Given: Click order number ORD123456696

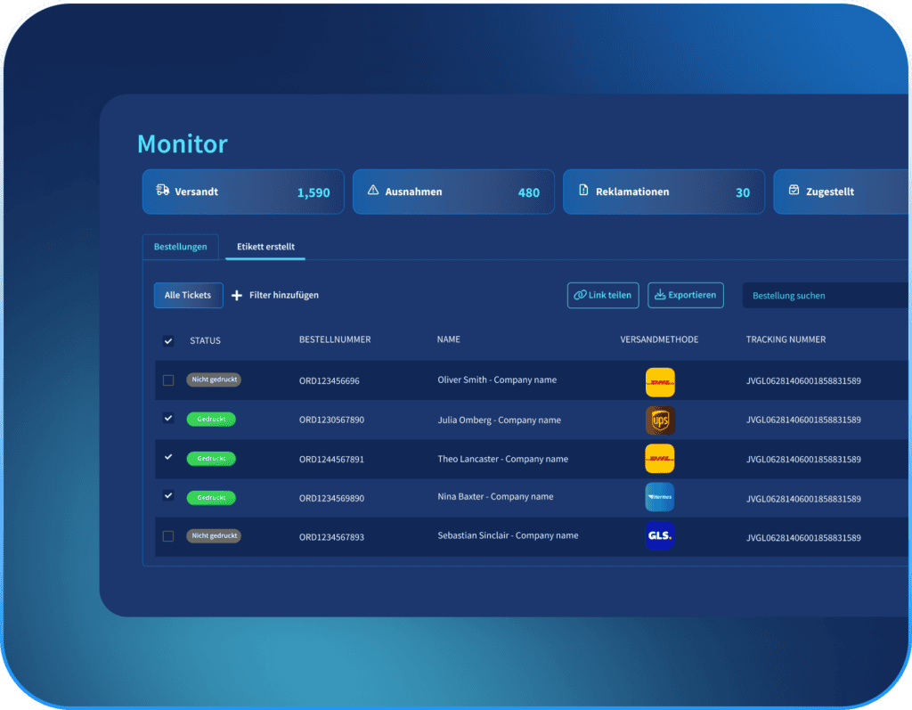Looking at the screenshot, I should point(330,380).
